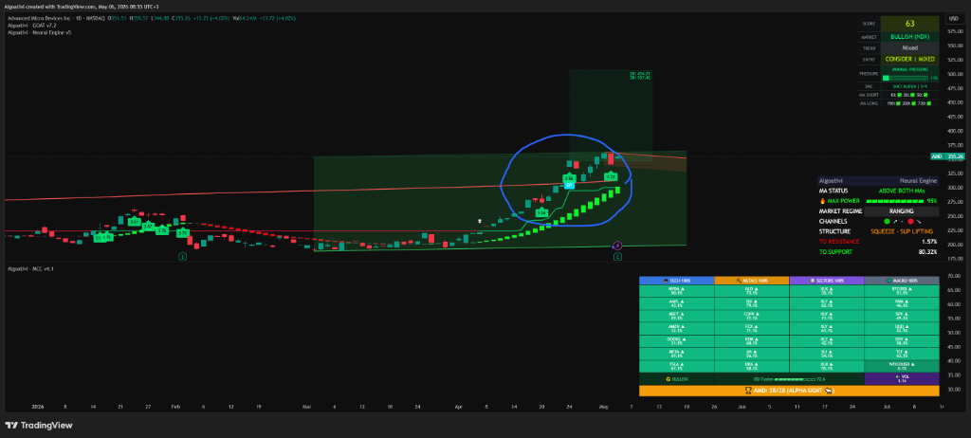The height and width of the screenshot is (438, 971).
Task: Click the SPY cell in MACRO column
Action: coord(902,316)
